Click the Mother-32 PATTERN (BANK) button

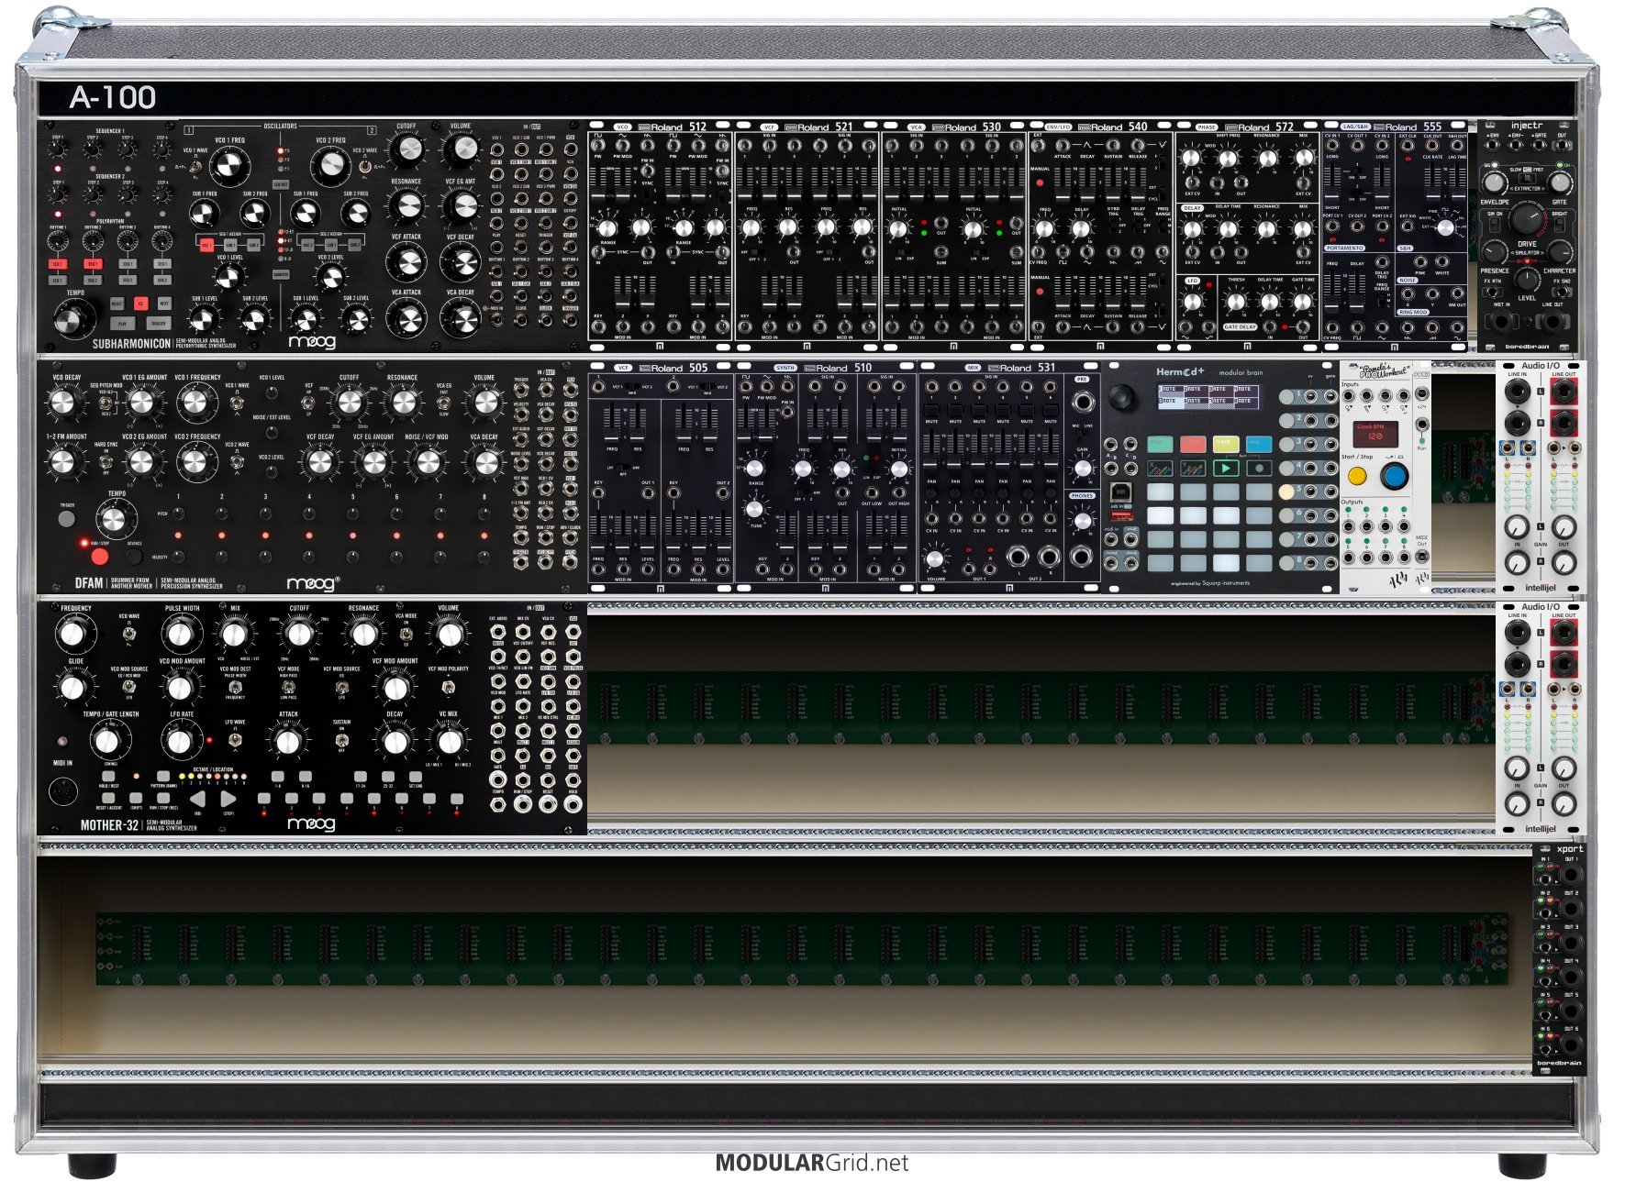(x=163, y=777)
